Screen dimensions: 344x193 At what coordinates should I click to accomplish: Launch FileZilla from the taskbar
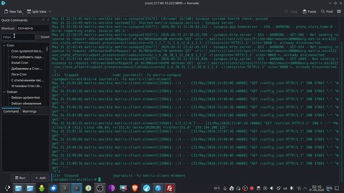(170, 188)
